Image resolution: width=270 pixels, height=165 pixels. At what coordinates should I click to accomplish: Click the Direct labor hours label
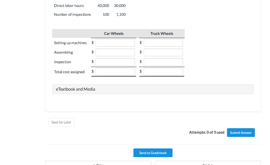pos(69,6)
